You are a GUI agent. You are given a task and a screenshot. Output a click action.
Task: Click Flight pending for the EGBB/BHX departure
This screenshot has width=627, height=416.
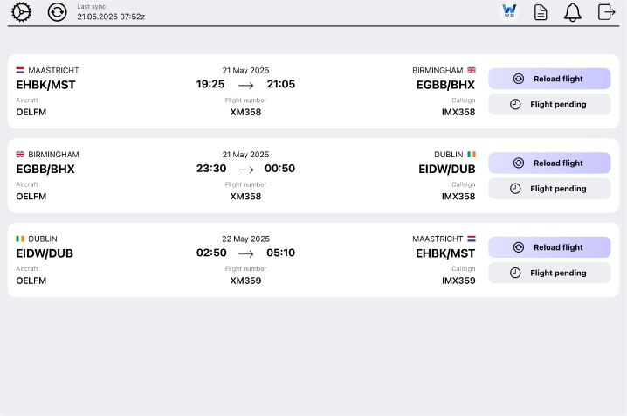(x=549, y=189)
